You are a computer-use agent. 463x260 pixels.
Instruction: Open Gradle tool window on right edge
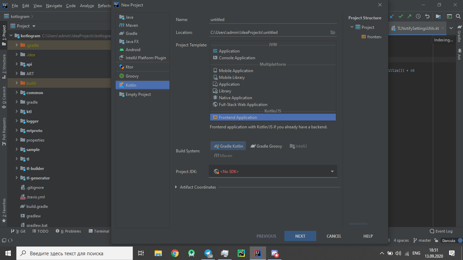tap(459, 34)
